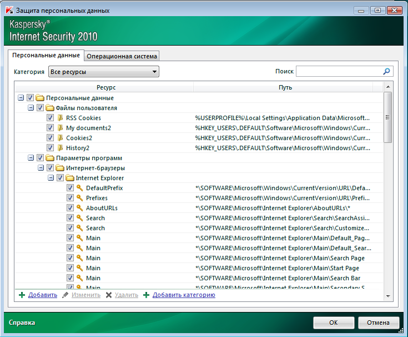Image resolution: width=408 pixels, height=337 pixels.
Task: Open the Категория dropdown showing Все ресурсы
Action: [104, 72]
